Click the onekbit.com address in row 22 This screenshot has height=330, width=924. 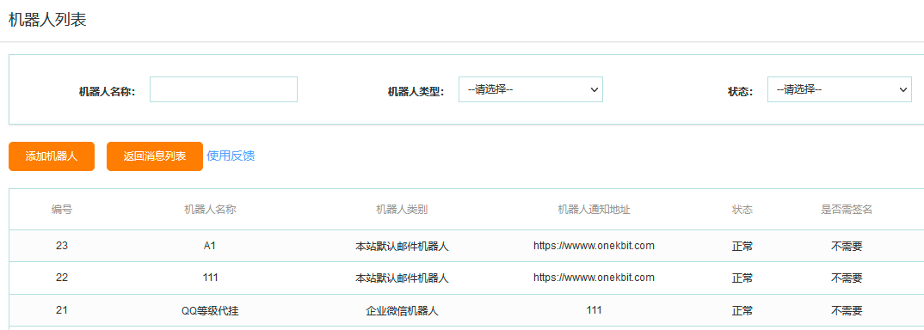[x=594, y=278]
